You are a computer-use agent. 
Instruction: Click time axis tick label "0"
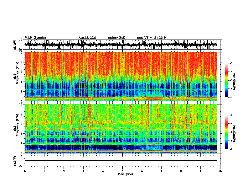pyautogui.click(x=25, y=171)
